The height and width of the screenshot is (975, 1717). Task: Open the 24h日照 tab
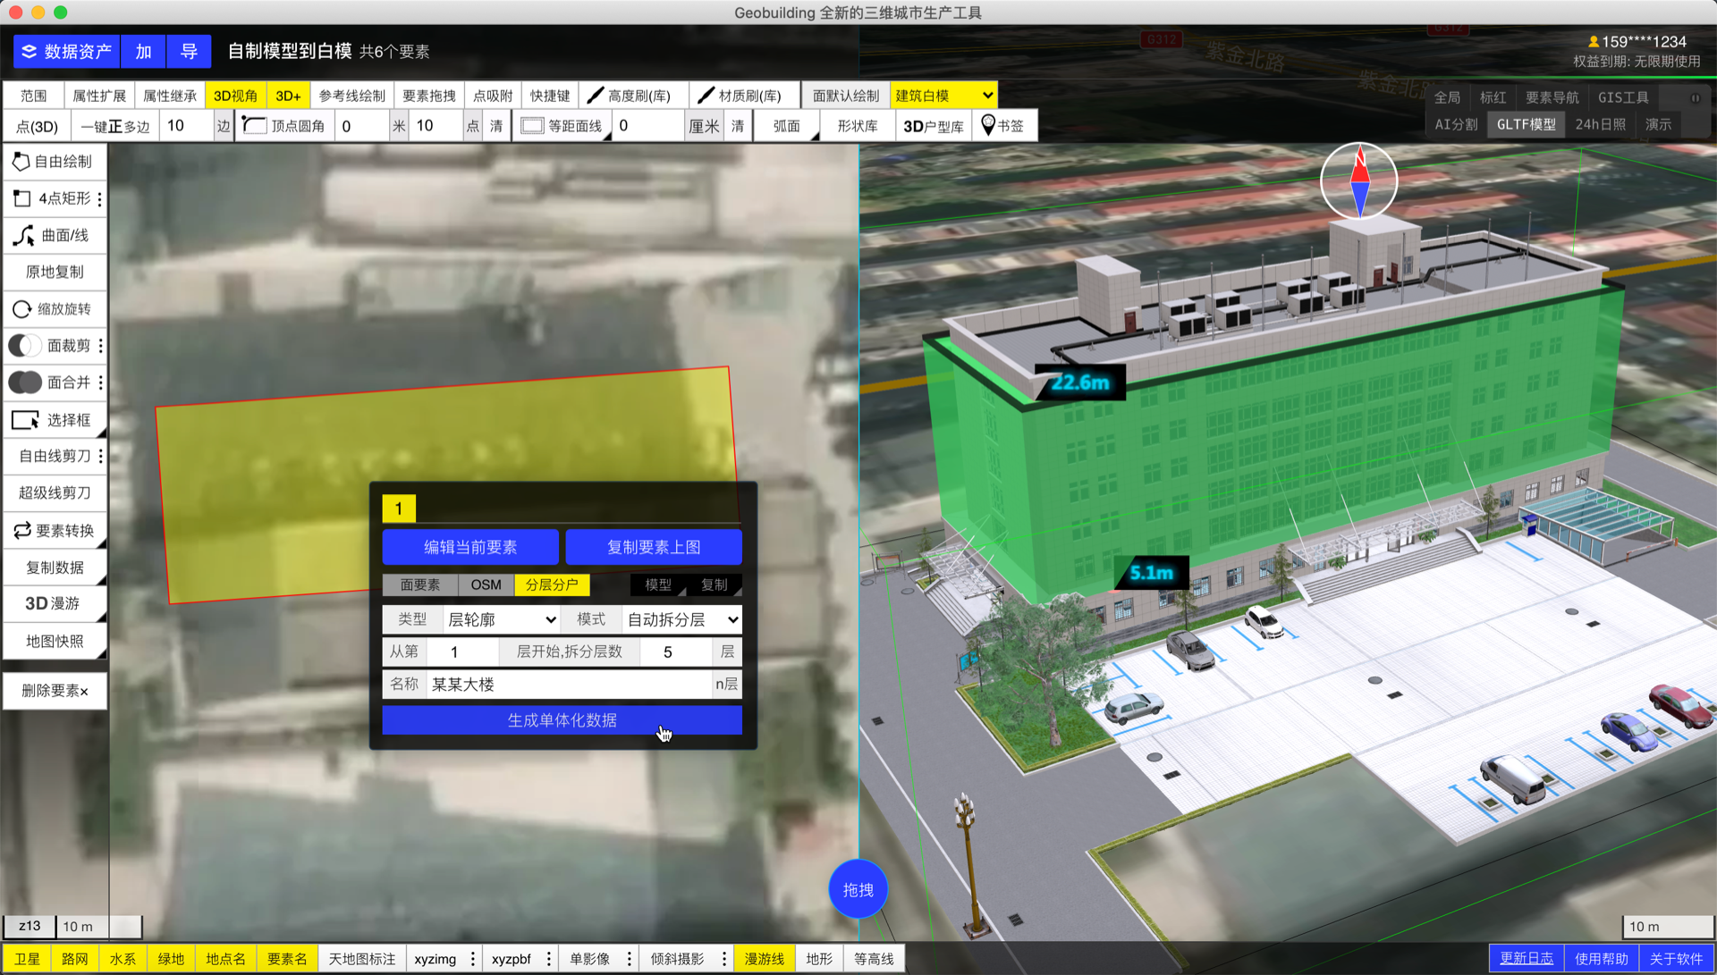(x=1600, y=124)
